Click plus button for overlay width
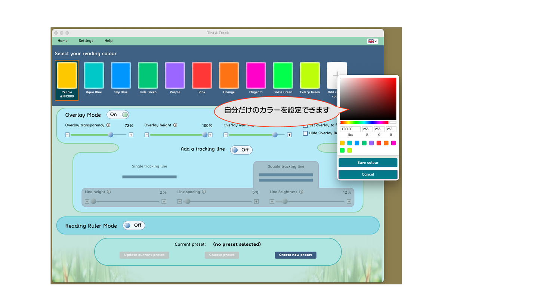 [x=289, y=135]
